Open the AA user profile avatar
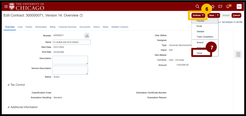This screenshot has height=116, width=246. 239,6
